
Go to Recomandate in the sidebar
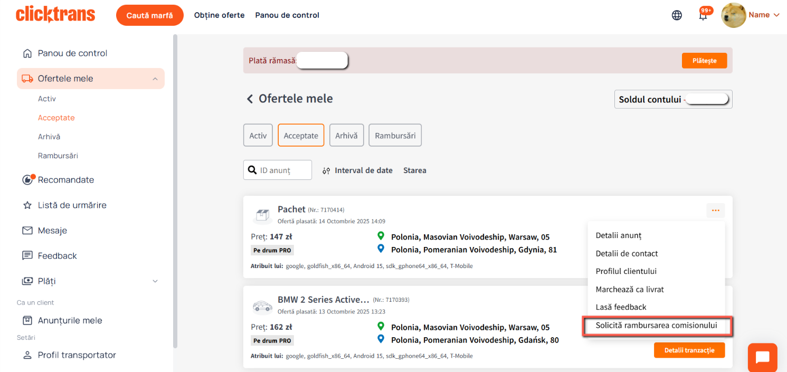tap(65, 180)
